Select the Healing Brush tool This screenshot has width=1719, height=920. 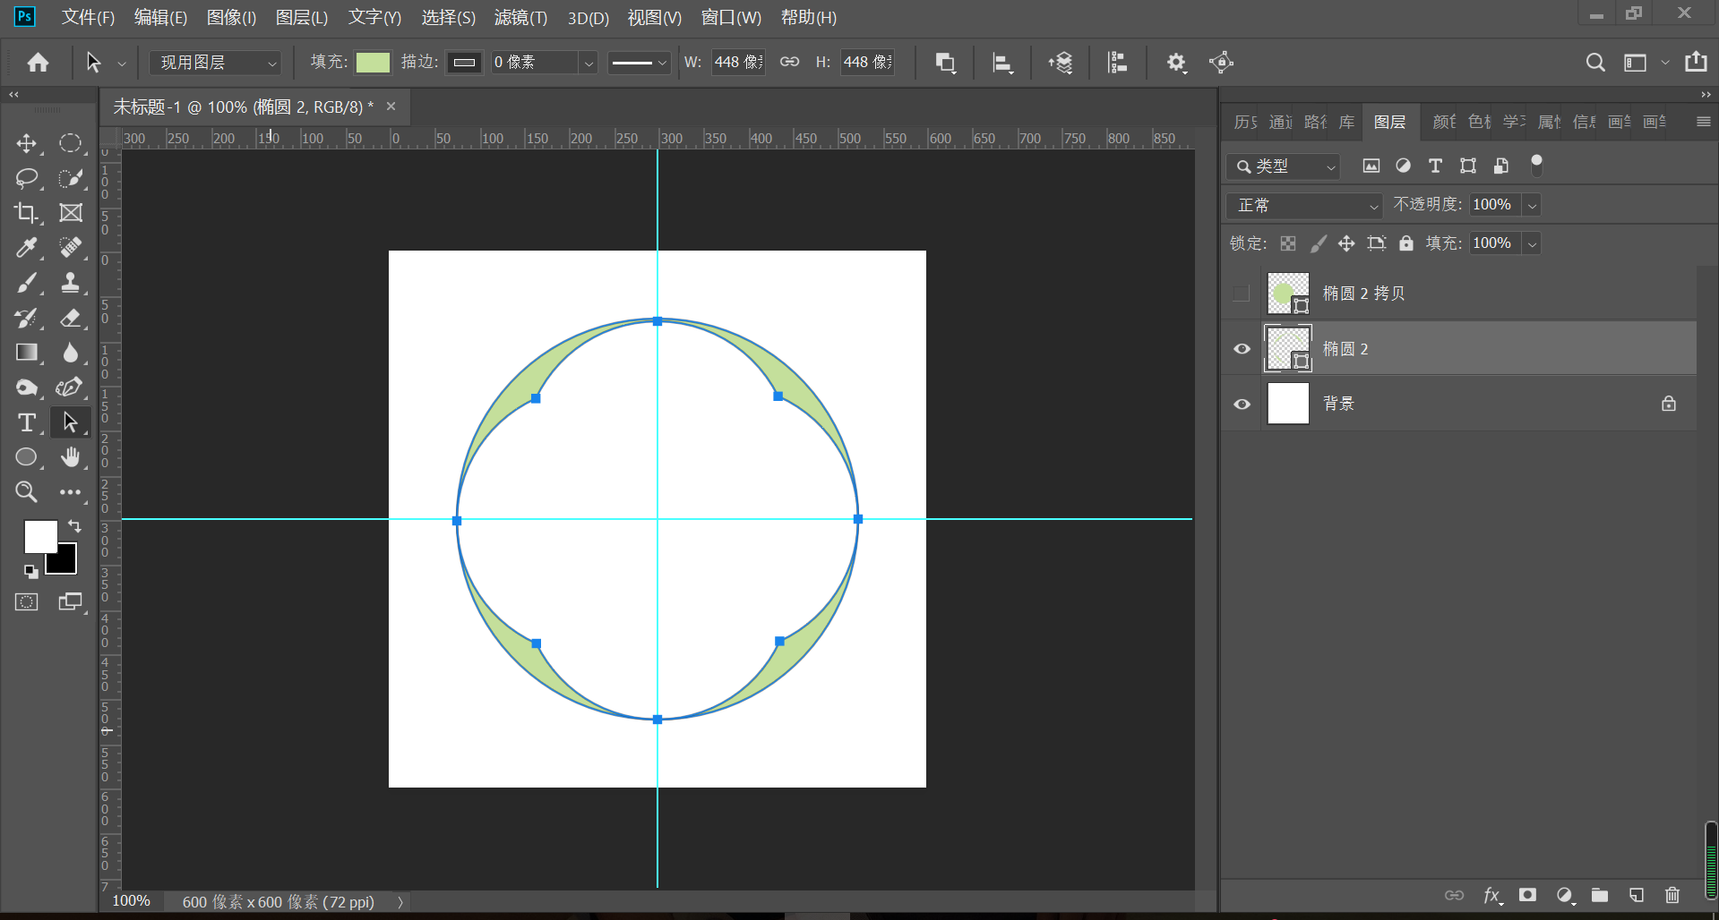coord(70,248)
